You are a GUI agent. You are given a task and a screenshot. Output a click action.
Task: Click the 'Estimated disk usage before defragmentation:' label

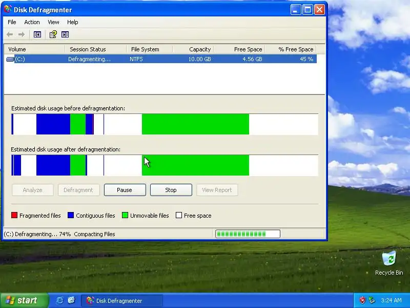click(x=68, y=108)
